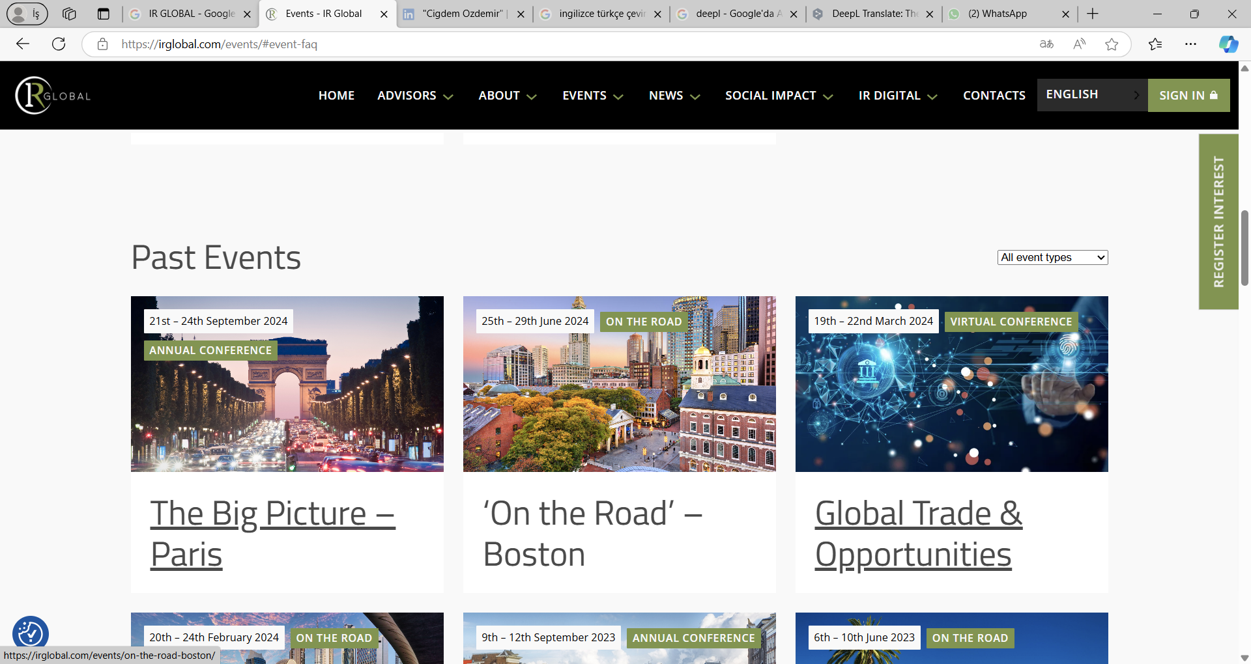Open browser Settings and more menu
Image resolution: width=1251 pixels, height=664 pixels.
coord(1190,44)
